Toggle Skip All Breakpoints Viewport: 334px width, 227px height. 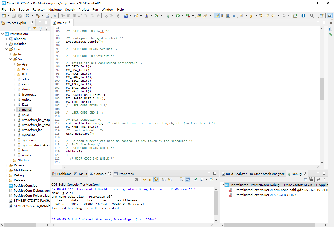pos(55,16)
